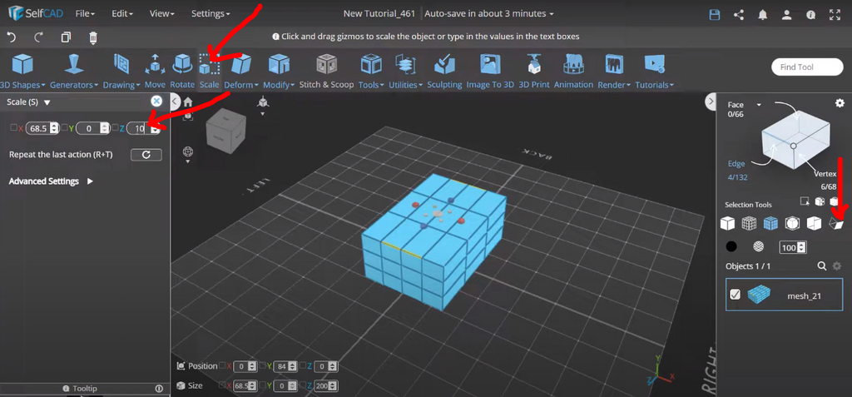Toggle Position X checkbox
The width and height of the screenshot is (852, 397).
221,366
